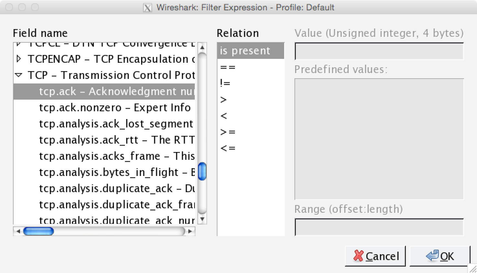
Task: Collapse the TCP – Transmission Control Protocol tree
Action: (x=19, y=75)
